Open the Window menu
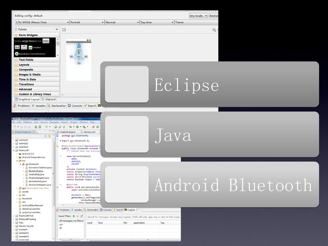Screen dimensions: 328x246 tap(84, 122)
